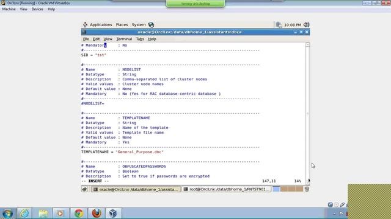
Task: Open the Windows Start button
Action: tap(7, 214)
